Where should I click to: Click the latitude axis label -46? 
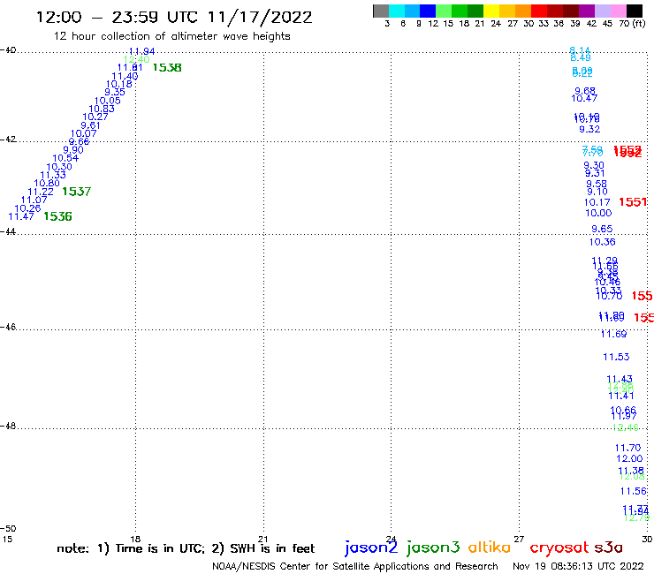pyautogui.click(x=8, y=327)
